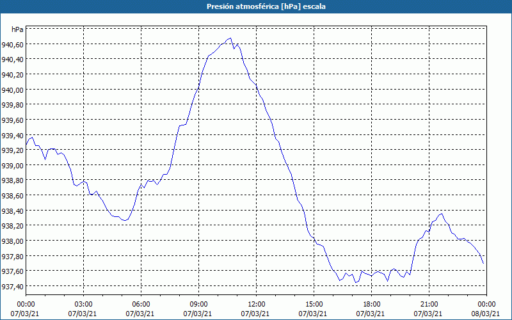
Task: Click the 03:00 time label
Action: pyautogui.click(x=84, y=305)
